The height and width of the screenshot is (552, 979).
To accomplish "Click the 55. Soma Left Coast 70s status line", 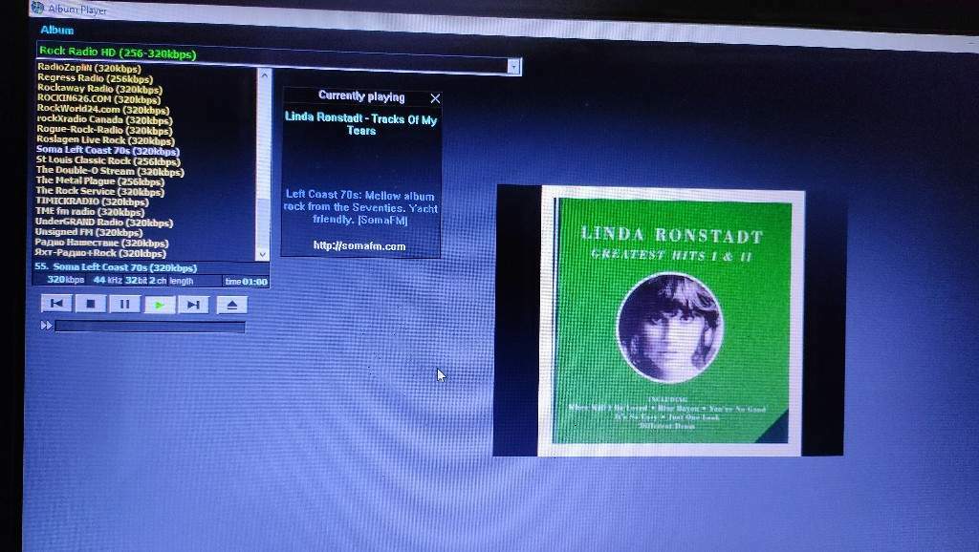I will click(116, 267).
